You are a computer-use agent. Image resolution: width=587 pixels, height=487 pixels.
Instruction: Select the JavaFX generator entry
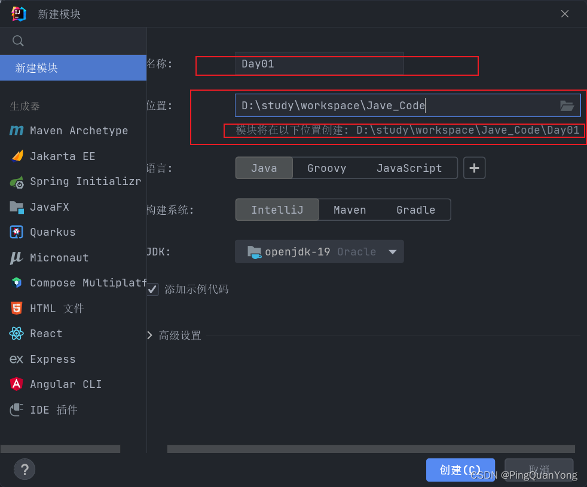(x=73, y=207)
